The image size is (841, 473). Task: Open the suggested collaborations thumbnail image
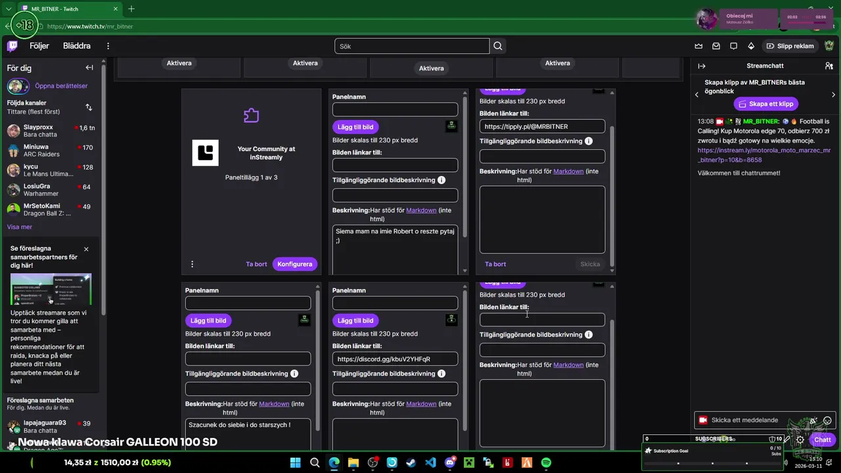[51, 290]
